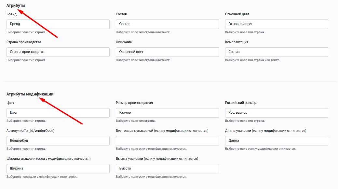The image size is (338, 189).
Task: Open the Бренд attribute field selector
Action: 58,24
